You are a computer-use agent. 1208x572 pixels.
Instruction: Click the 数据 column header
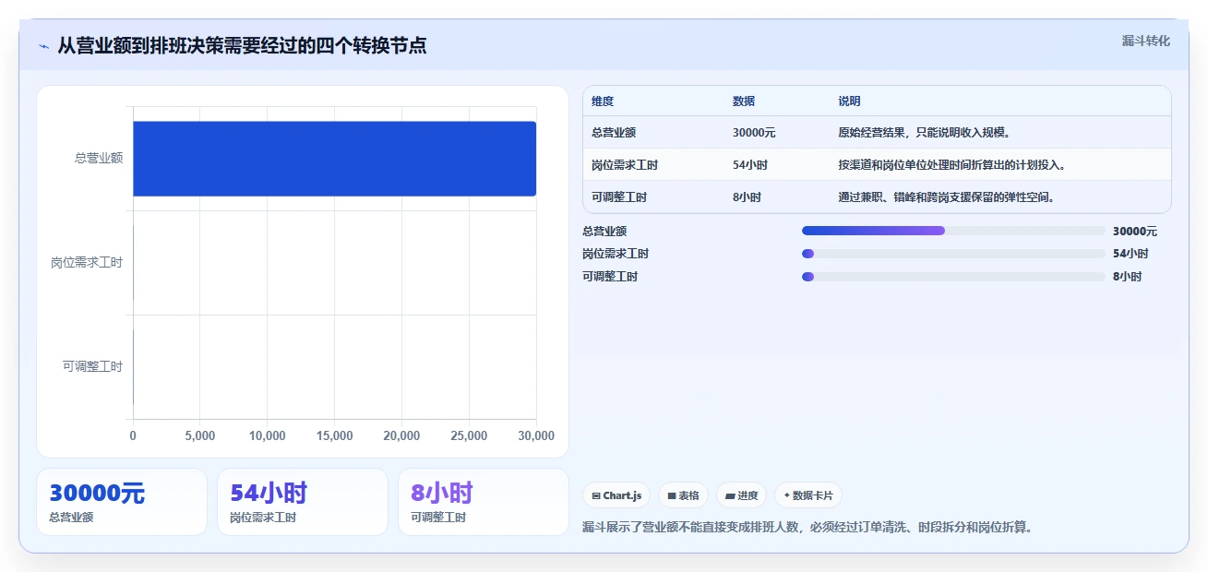tap(744, 101)
